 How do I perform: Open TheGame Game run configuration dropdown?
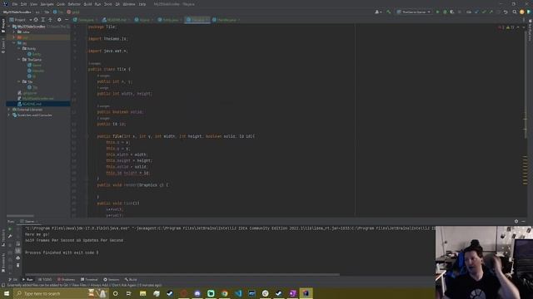(x=414, y=12)
